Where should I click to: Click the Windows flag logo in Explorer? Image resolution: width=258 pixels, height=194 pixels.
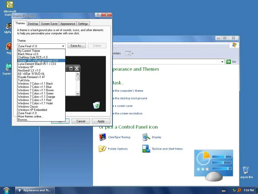coord(234,45)
